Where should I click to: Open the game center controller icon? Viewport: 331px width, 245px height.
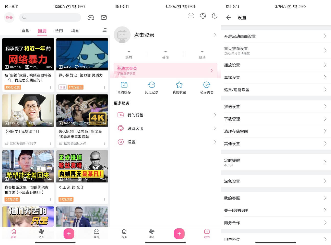(x=91, y=17)
